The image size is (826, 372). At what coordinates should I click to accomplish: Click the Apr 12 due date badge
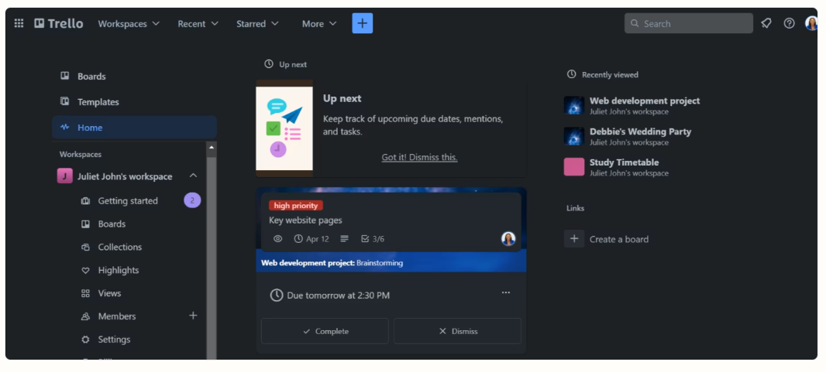click(311, 238)
